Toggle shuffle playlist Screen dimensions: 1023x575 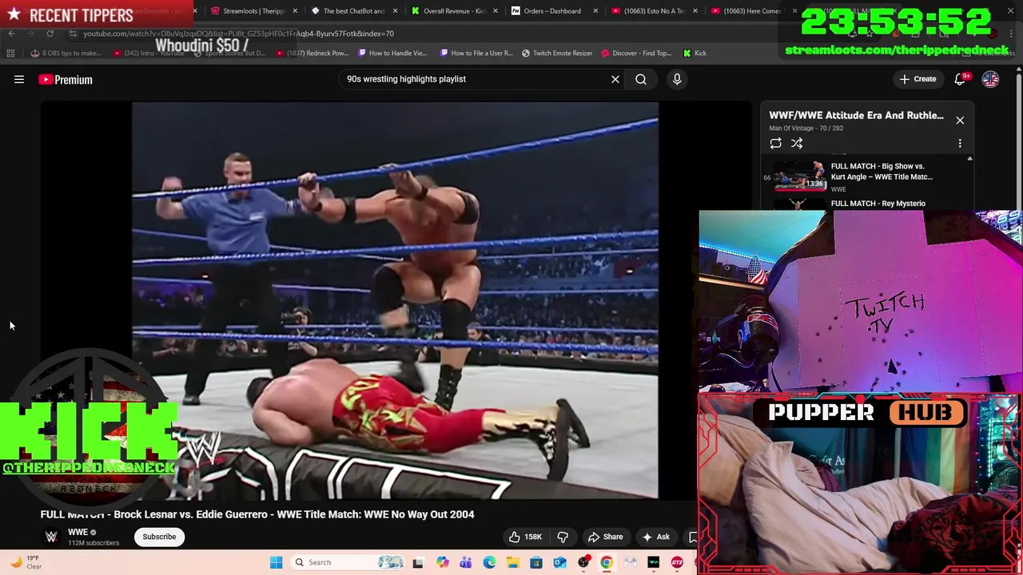pyautogui.click(x=797, y=144)
